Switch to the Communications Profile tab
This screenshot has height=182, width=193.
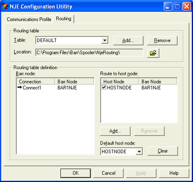click(x=29, y=19)
